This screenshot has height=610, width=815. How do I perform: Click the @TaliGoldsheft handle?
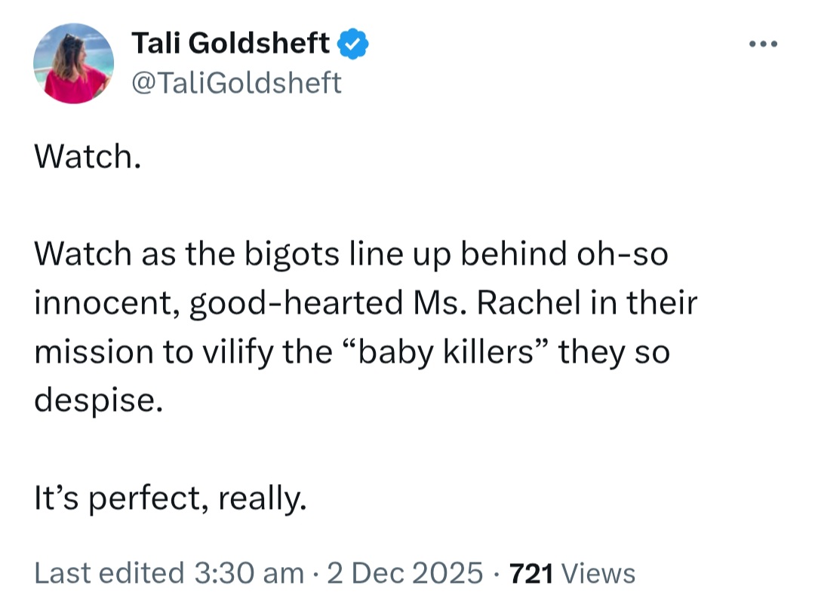[x=236, y=82]
